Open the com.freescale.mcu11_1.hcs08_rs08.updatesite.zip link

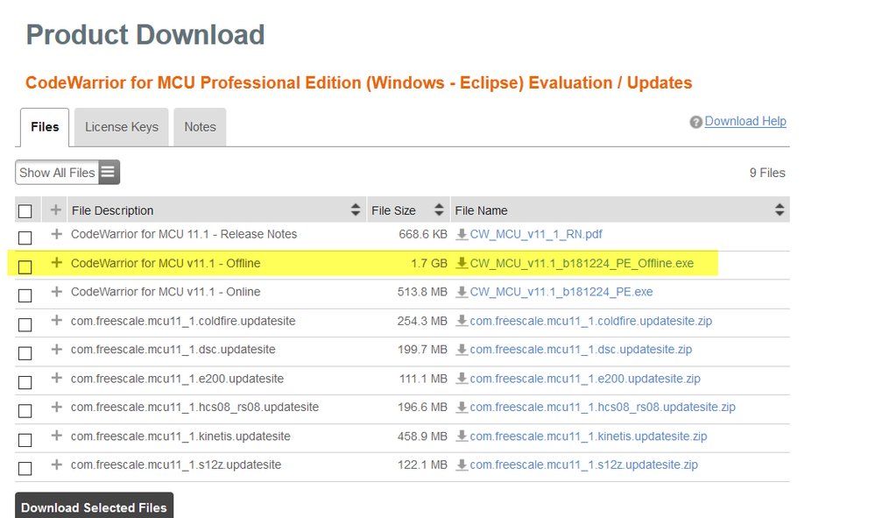[x=602, y=408]
